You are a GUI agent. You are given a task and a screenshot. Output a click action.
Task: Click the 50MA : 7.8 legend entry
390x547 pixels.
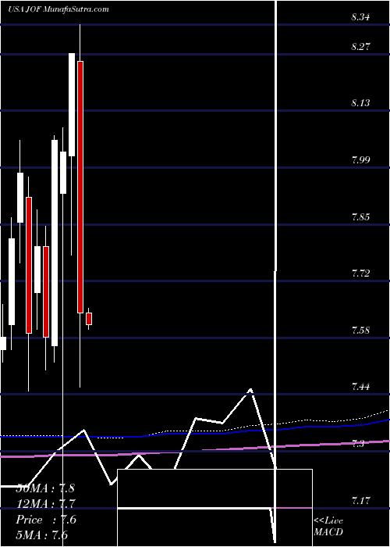[x=45, y=488]
